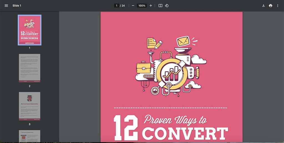
Task: Click the envelope illustration on the cover
Action: [x=183, y=41]
